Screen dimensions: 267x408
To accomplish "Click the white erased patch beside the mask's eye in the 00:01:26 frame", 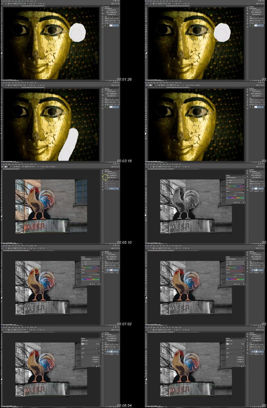I will (77, 33).
